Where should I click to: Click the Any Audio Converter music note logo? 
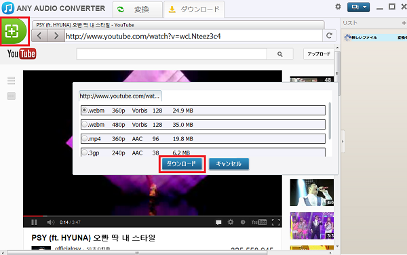click(7, 8)
